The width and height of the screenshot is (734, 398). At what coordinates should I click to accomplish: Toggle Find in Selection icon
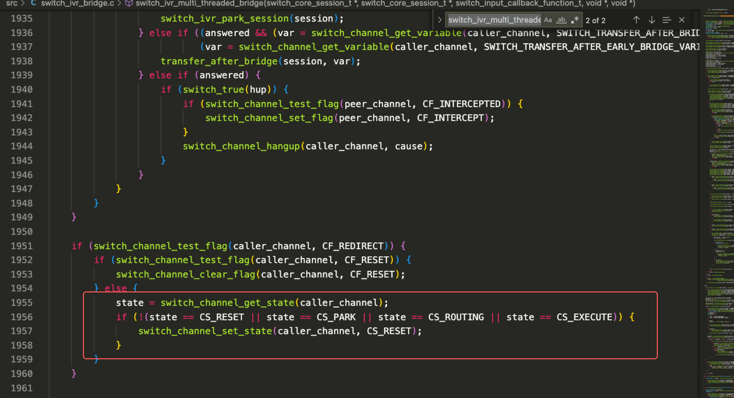coord(667,20)
